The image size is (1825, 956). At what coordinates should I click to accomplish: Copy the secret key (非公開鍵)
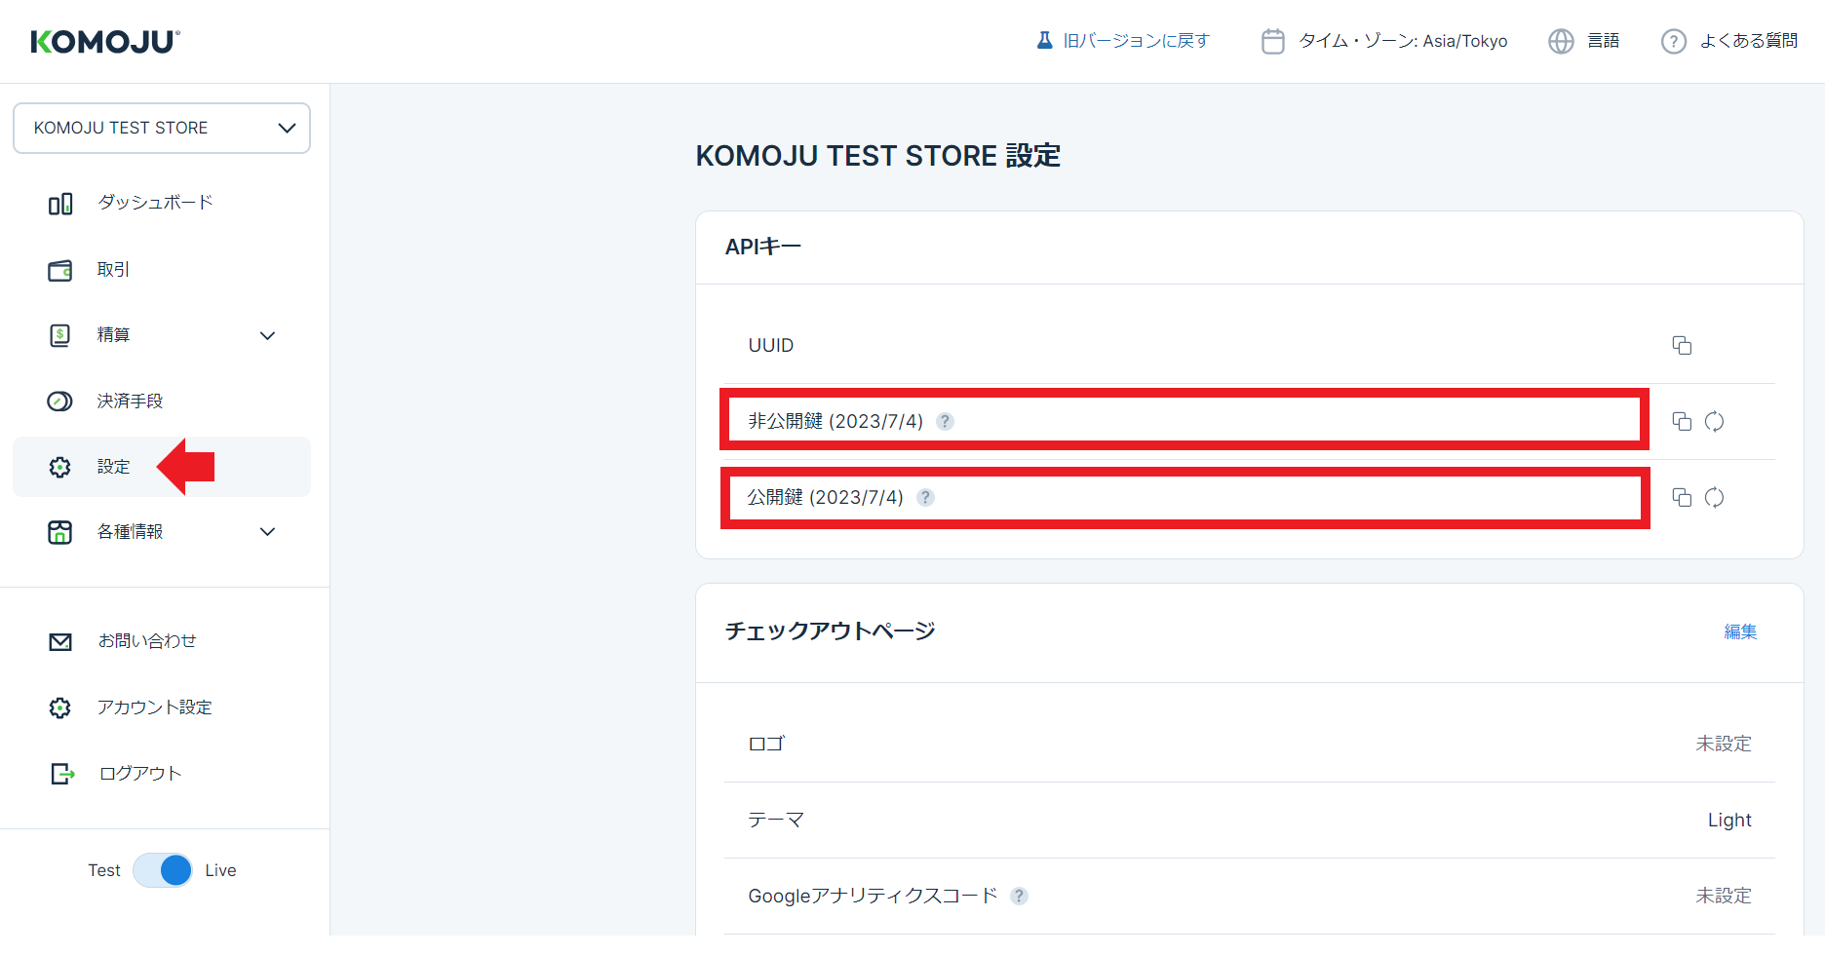coord(1682,421)
